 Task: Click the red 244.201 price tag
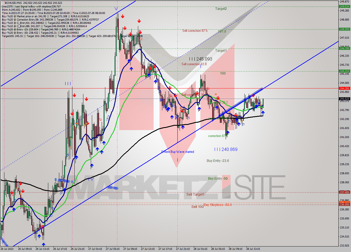tap(344, 88)
